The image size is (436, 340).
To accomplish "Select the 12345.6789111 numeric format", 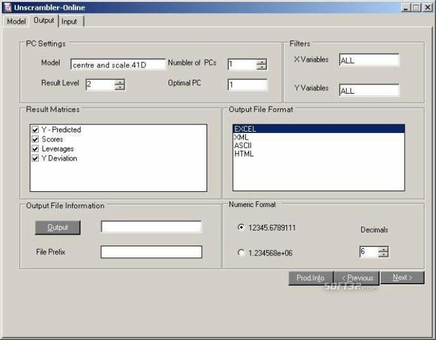I will 241,227.
